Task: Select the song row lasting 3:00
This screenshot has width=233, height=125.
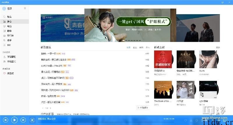Action: pyautogui.click(x=95, y=72)
